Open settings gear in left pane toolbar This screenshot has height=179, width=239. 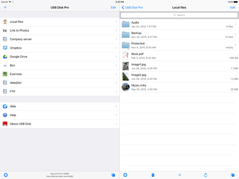point(6,175)
